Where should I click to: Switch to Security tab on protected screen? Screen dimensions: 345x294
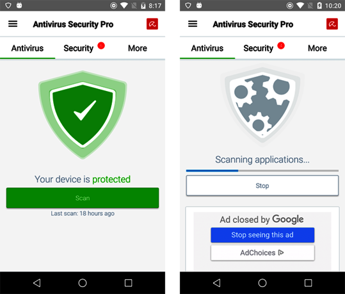(x=79, y=48)
